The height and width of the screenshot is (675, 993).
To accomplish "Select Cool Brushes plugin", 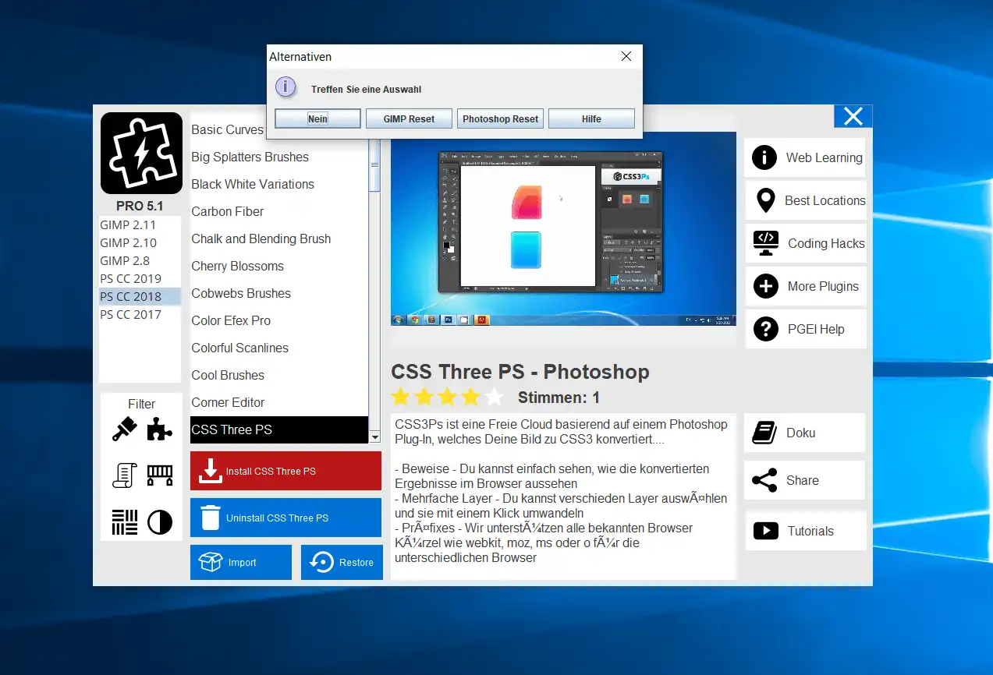I will point(278,375).
